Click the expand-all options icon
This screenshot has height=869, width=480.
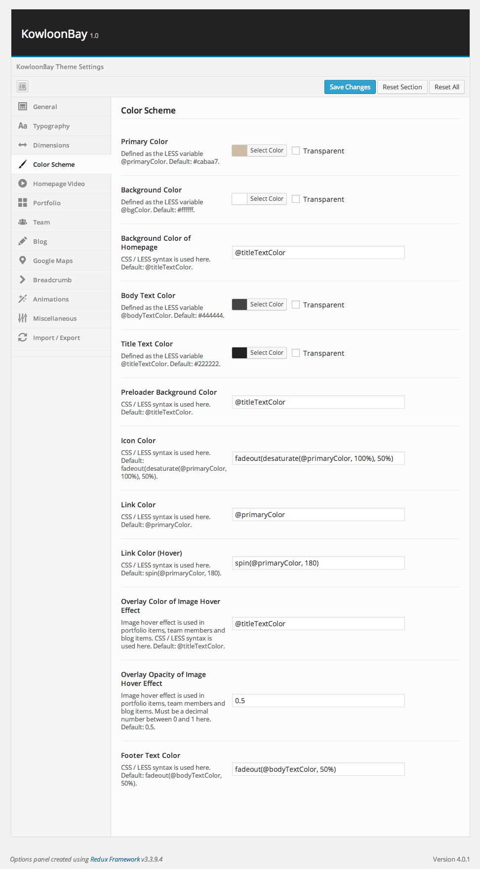click(22, 87)
